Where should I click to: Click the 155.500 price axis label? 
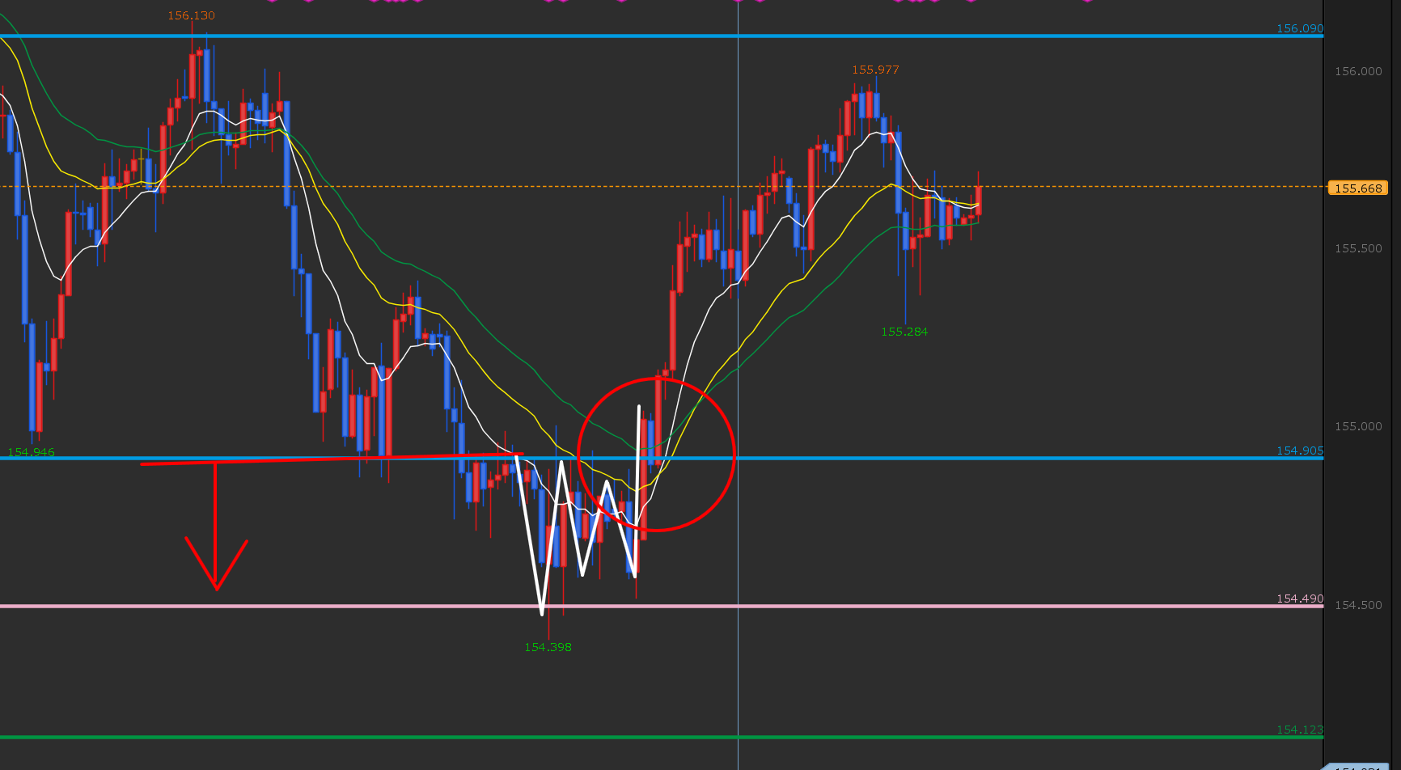point(1358,248)
